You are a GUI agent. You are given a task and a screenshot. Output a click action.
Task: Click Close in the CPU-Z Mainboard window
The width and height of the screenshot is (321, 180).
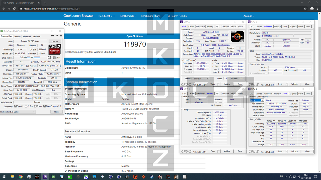307,84
